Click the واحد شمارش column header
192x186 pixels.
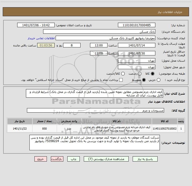coord(69,121)
